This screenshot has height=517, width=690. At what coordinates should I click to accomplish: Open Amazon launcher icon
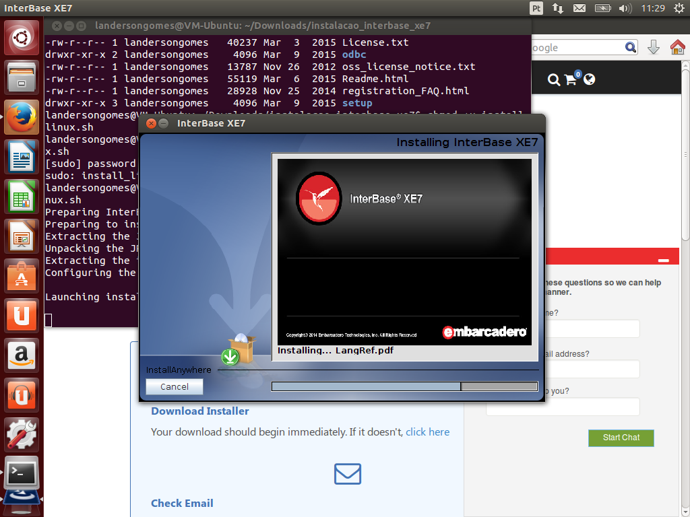click(x=22, y=355)
